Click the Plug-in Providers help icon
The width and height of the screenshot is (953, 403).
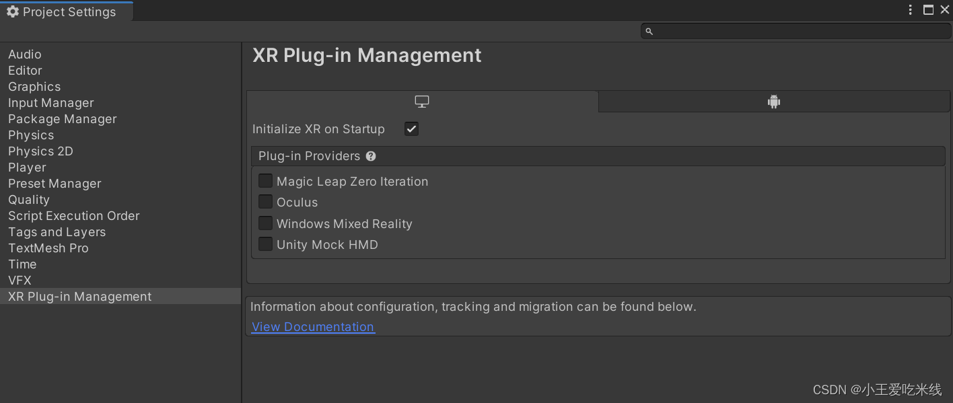(371, 156)
